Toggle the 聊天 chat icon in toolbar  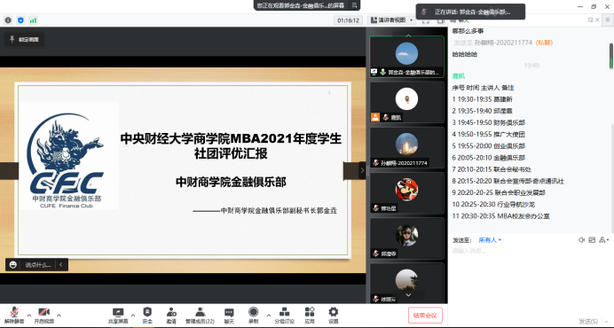229,312
